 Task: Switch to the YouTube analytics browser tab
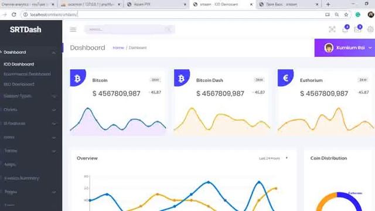point(28,4)
